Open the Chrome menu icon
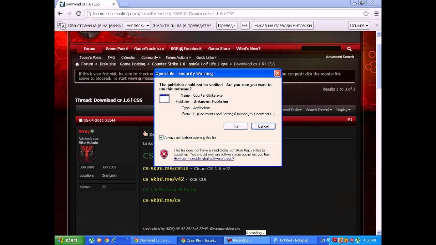The width and height of the screenshot is (436, 245). [x=376, y=14]
